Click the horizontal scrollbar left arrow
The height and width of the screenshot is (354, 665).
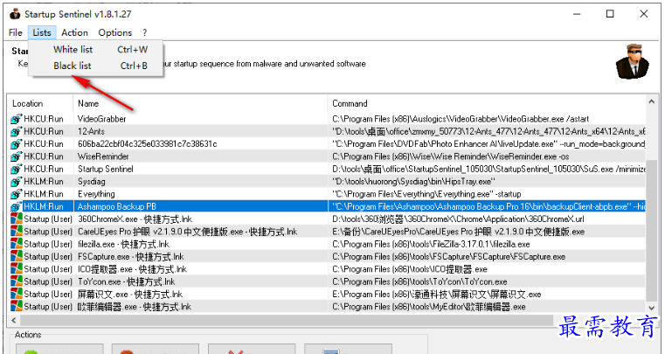(14, 320)
